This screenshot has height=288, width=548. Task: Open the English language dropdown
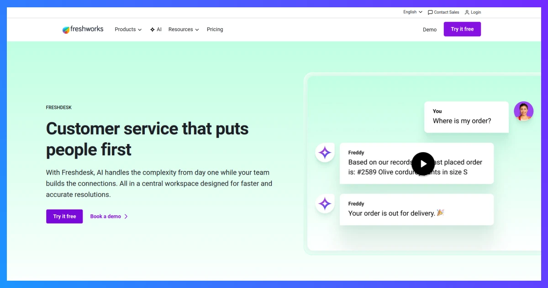tap(413, 12)
